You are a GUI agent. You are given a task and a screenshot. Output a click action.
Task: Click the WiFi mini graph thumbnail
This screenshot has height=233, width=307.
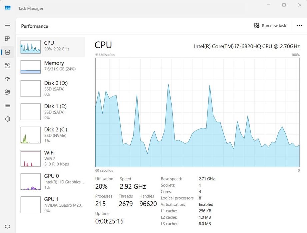[x=31, y=158]
